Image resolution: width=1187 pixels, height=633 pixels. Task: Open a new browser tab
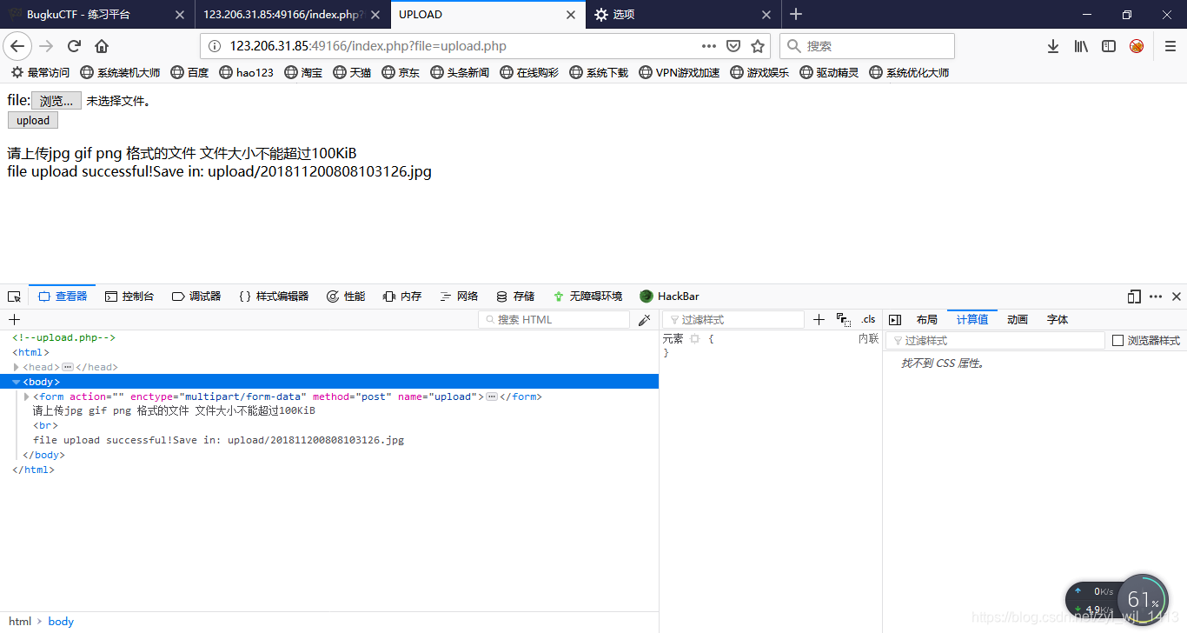[796, 14]
